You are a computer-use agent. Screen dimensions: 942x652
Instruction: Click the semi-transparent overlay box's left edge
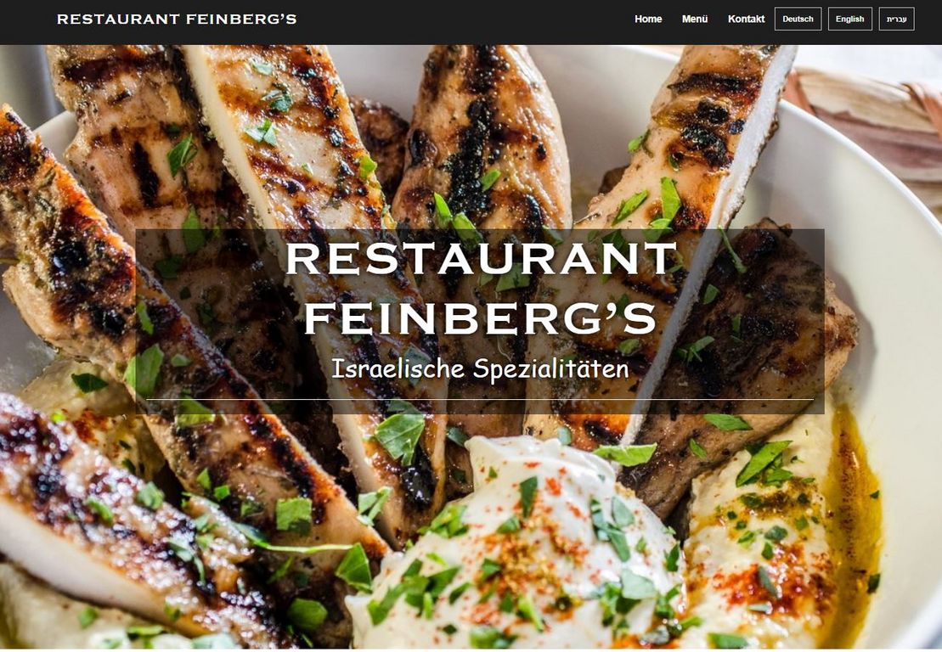coord(137,321)
